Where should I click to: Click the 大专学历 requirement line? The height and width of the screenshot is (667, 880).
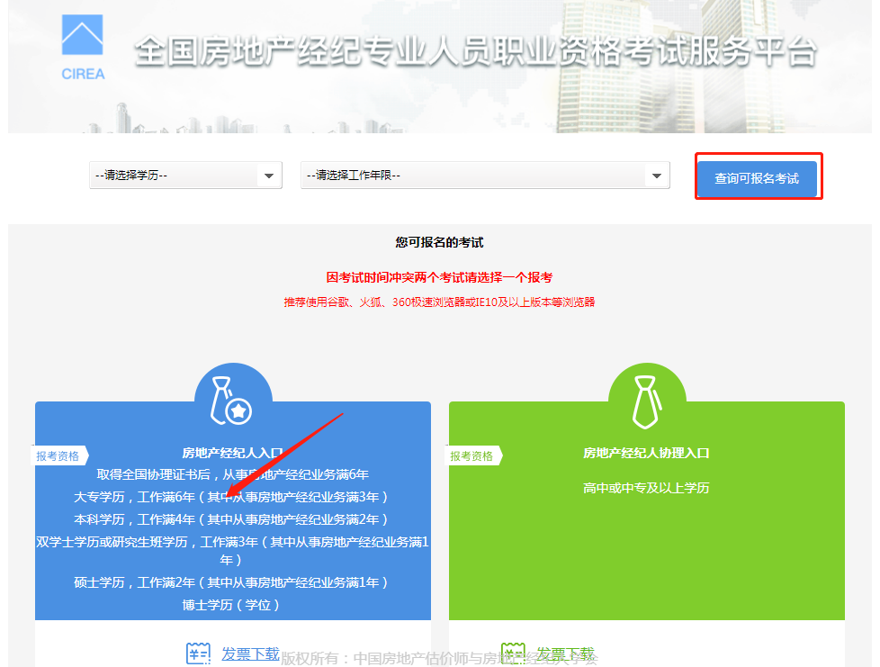(x=232, y=497)
